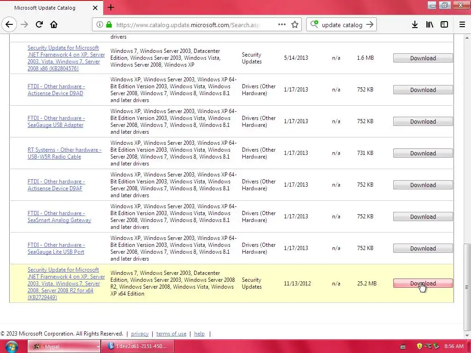
Task: Open RT Systems USB-W5R Radio Cable link
Action: pos(64,153)
